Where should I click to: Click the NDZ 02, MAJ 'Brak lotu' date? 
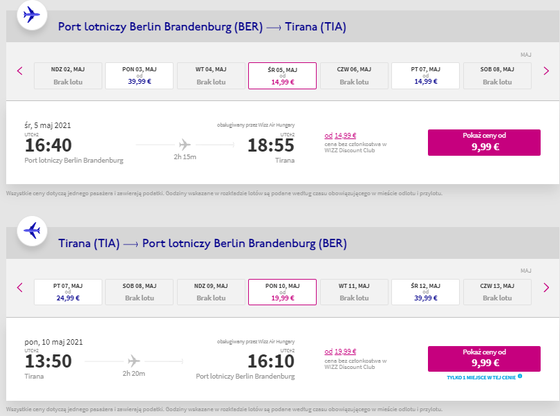pyautogui.click(x=68, y=76)
